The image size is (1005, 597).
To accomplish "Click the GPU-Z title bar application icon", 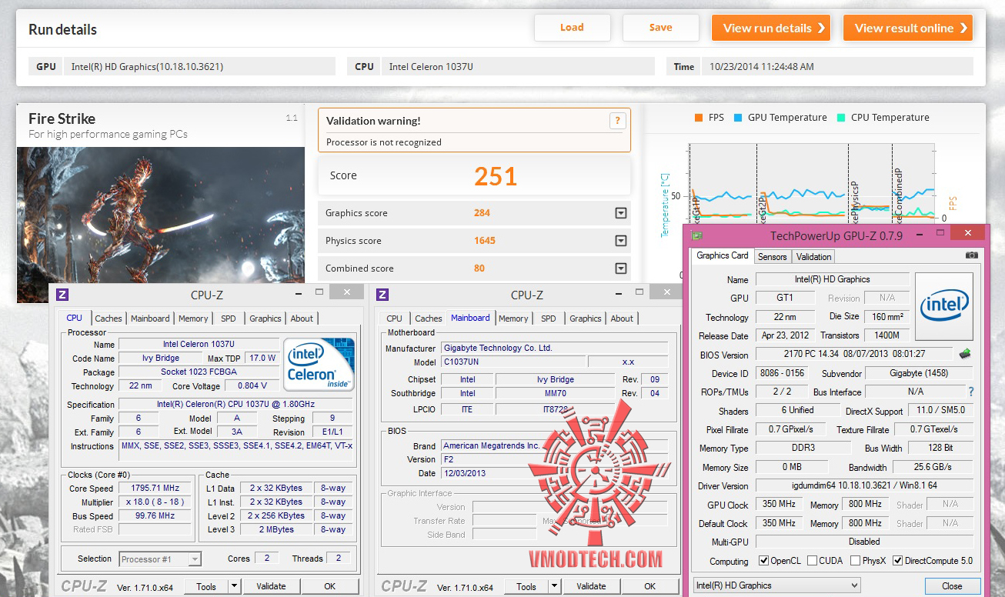I will [x=697, y=235].
